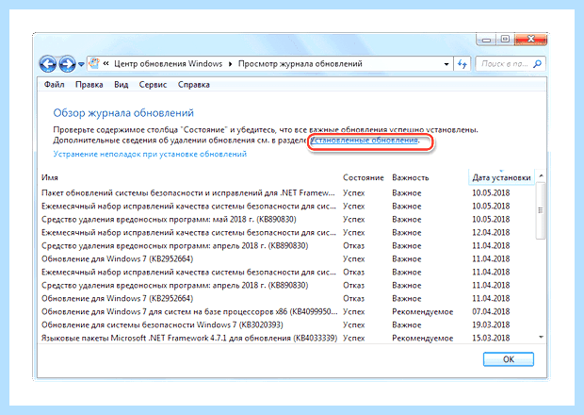This screenshot has width=584, height=415.
Task: Expand the arrow between the two address breadcrumbs
Action: [x=230, y=64]
